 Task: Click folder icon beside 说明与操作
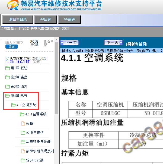[x=23, y=133]
